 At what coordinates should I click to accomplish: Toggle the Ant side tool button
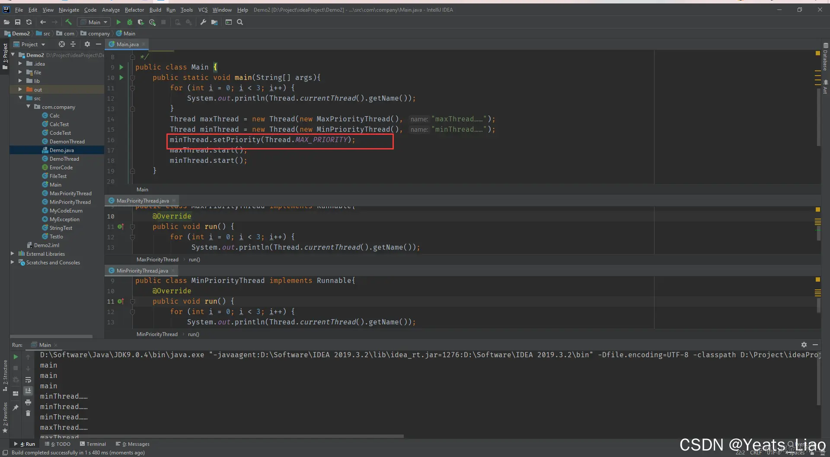(825, 86)
